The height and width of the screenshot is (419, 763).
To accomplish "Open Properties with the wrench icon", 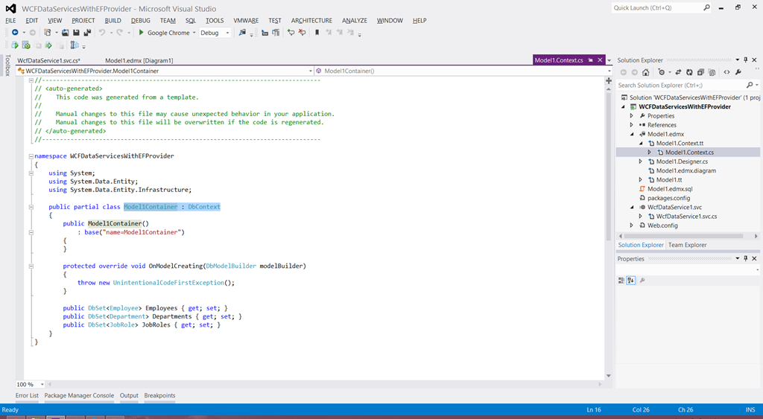I will click(738, 72).
